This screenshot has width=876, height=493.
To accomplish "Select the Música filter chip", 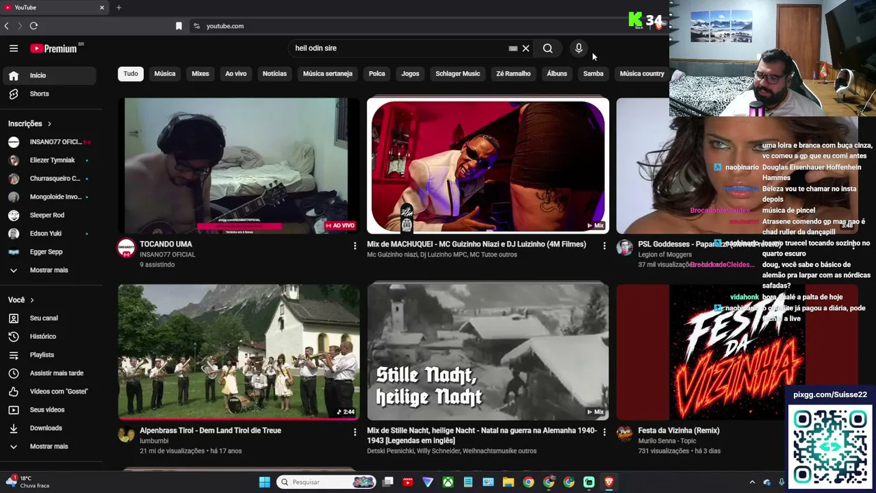I will pyautogui.click(x=165, y=74).
